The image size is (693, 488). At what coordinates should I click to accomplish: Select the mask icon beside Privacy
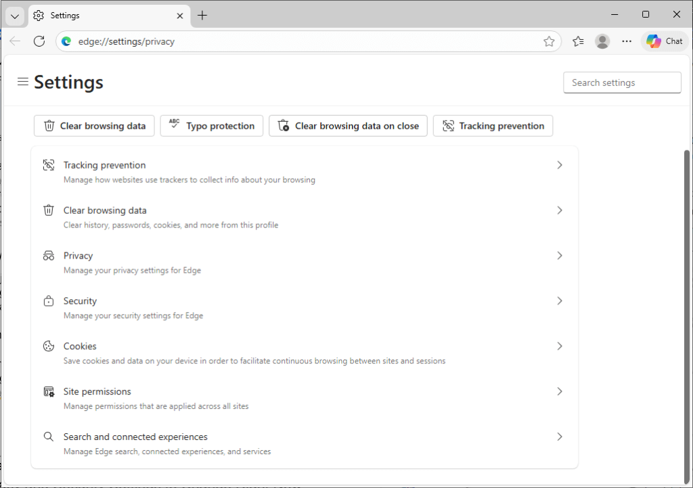(x=48, y=255)
